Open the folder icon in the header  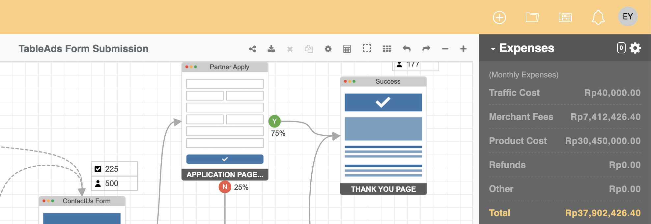coord(532,17)
